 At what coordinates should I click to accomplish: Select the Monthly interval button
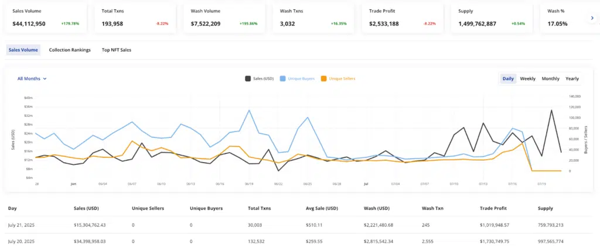pos(550,78)
